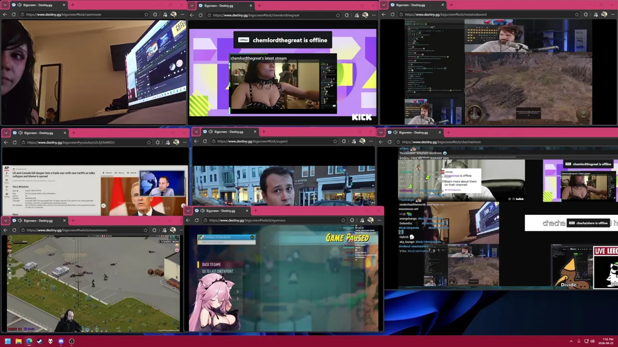Open Settings and more in rawrmoxie window

tap(182, 14)
